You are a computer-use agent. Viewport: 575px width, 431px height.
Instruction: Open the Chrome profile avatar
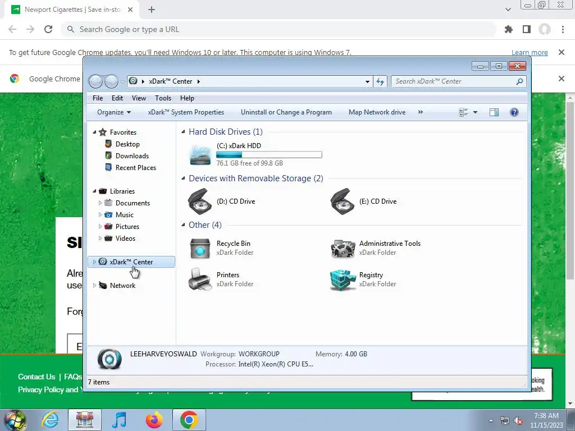[545, 29]
